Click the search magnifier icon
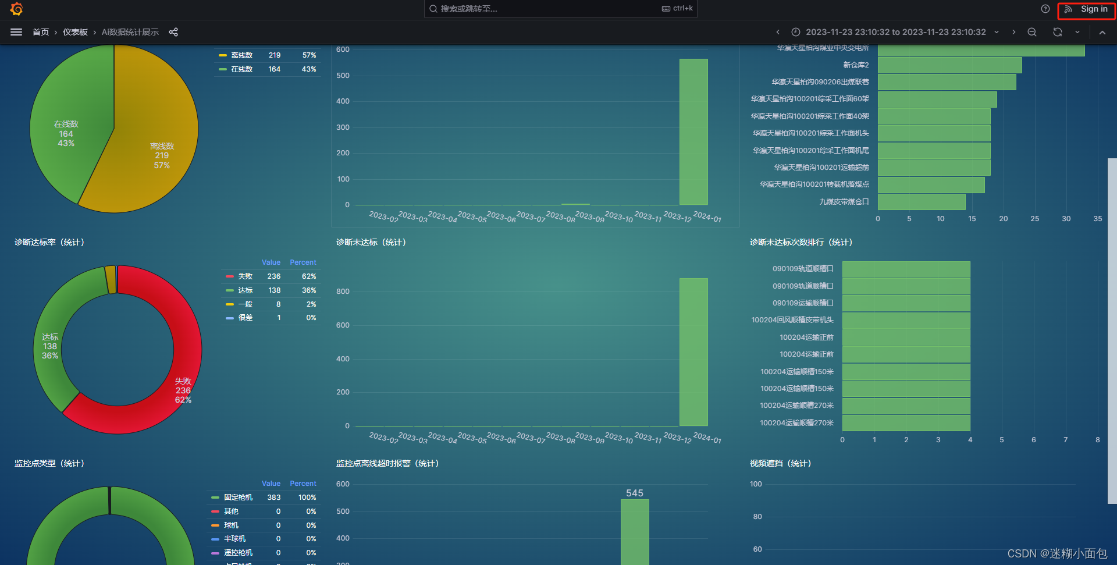 433,9
